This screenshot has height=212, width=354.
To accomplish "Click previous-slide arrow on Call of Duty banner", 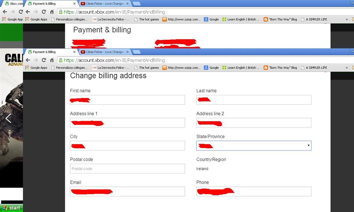I will point(8,118).
